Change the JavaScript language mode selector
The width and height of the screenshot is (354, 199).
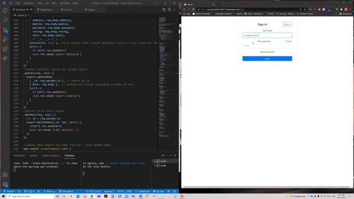pos(143,191)
